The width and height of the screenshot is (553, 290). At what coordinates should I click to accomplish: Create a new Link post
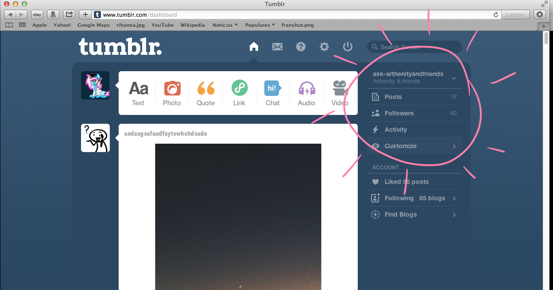(239, 93)
